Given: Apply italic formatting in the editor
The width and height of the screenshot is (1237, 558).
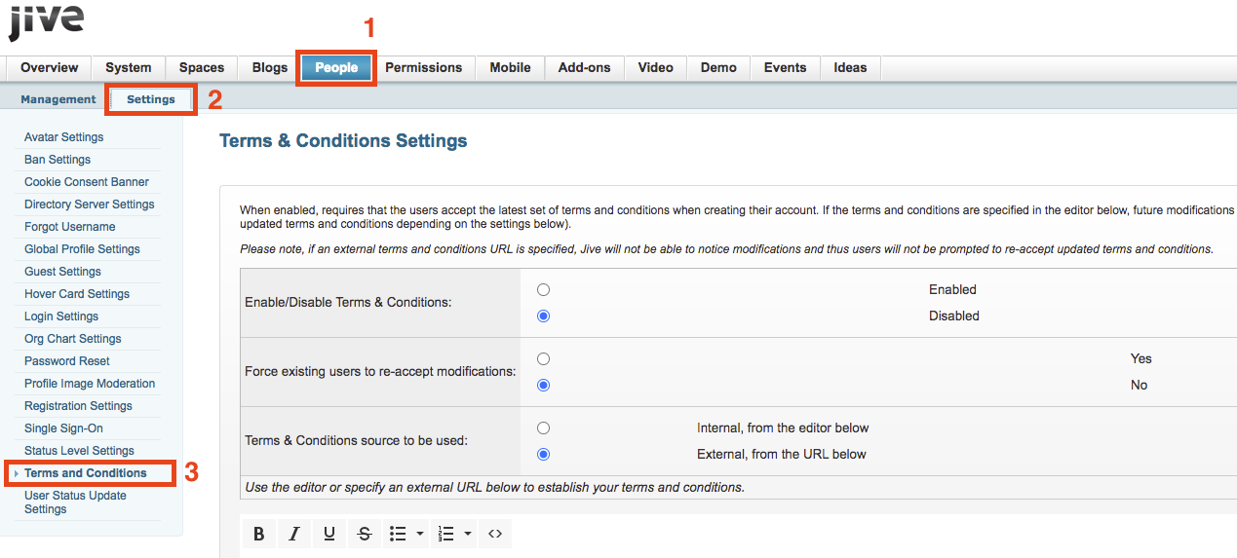Looking at the screenshot, I should pyautogui.click(x=293, y=534).
